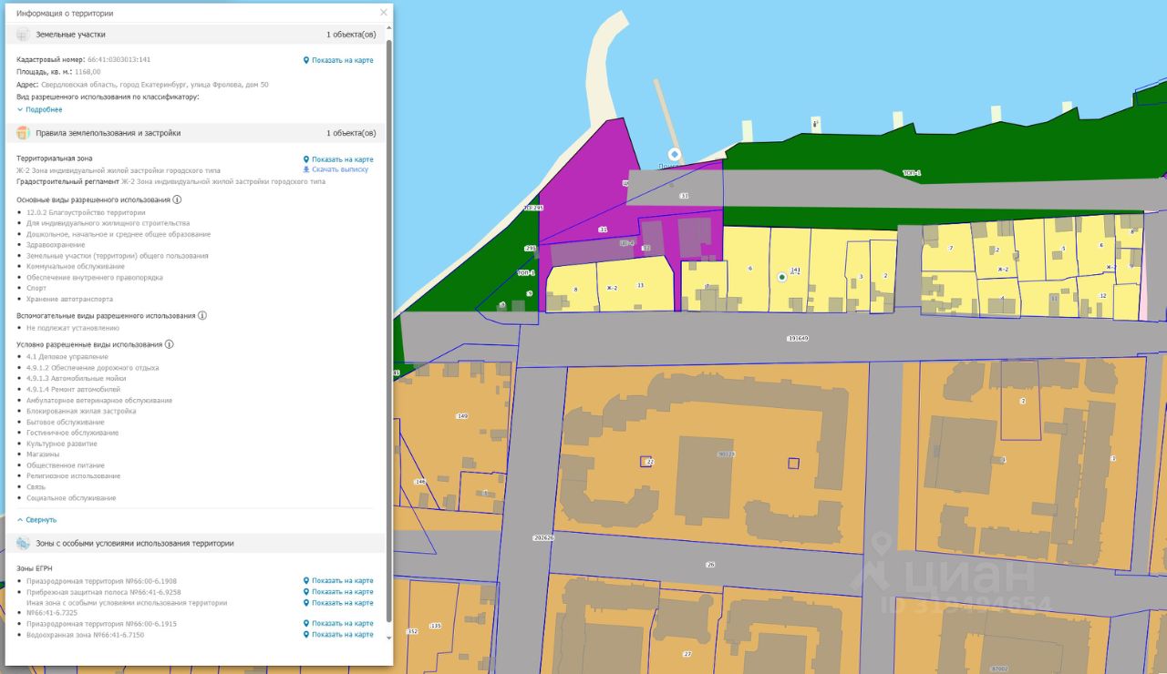The width and height of the screenshot is (1167, 674).
Task: Show cadastral parcel on the map
Action: point(338,60)
